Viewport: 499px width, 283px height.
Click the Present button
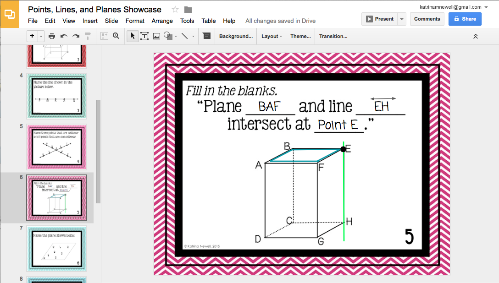tap(380, 19)
